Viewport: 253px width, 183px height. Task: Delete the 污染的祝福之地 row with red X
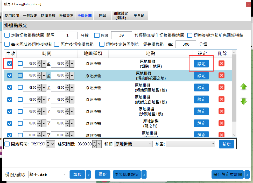[x=221, y=75]
